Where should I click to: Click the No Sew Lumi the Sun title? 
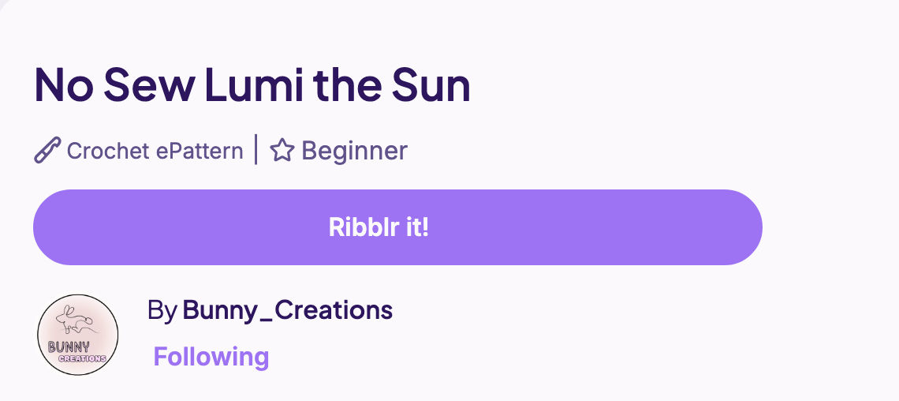pos(252,84)
